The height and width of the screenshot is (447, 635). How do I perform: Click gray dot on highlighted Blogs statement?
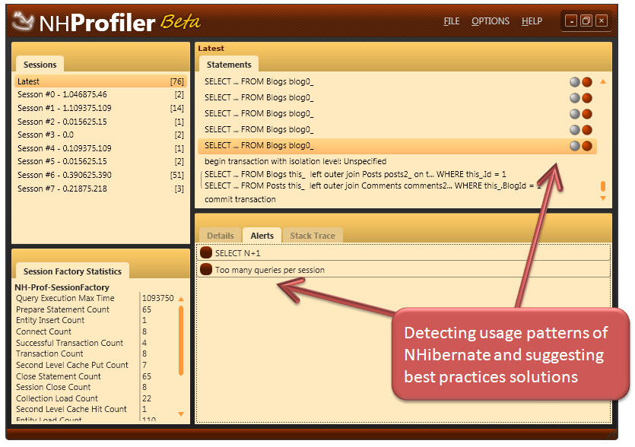[x=575, y=146]
